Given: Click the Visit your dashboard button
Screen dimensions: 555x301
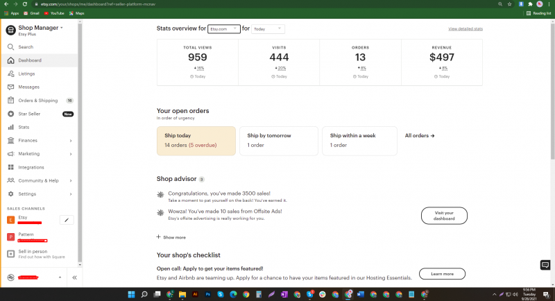Looking at the screenshot, I should [444, 216].
